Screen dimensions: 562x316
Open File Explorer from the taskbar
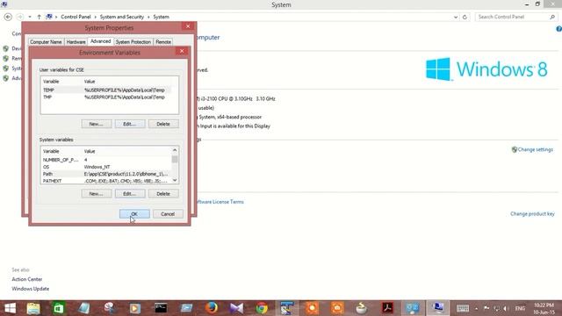[33, 308]
